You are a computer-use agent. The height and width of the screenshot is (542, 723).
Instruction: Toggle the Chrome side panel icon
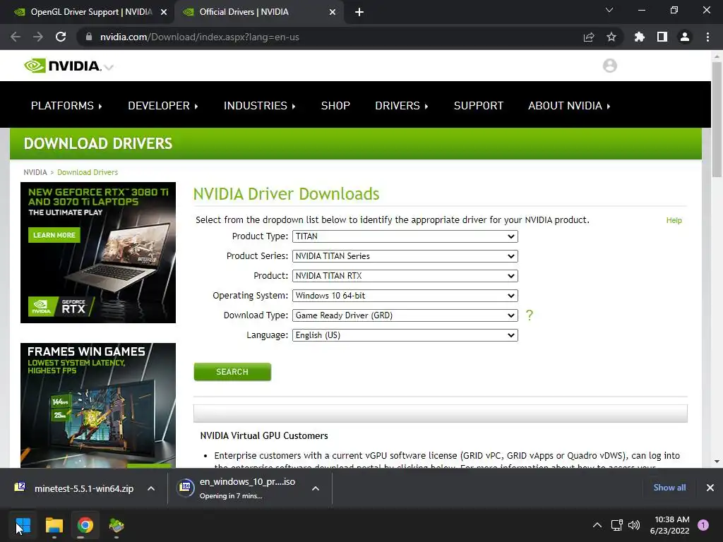[662, 37]
